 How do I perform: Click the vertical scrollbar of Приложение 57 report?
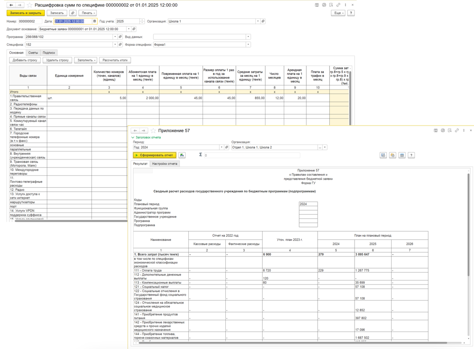(x=468, y=224)
